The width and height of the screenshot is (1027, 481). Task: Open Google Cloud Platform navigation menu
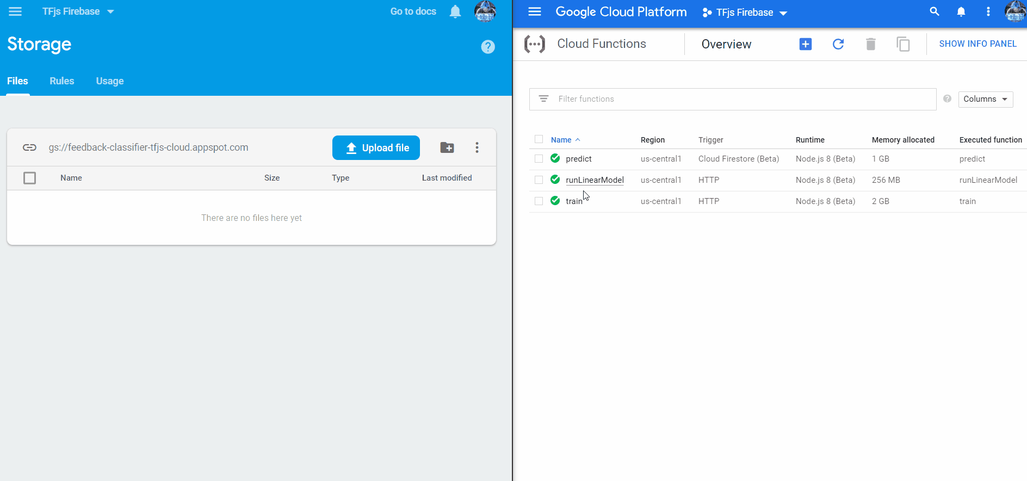(535, 11)
